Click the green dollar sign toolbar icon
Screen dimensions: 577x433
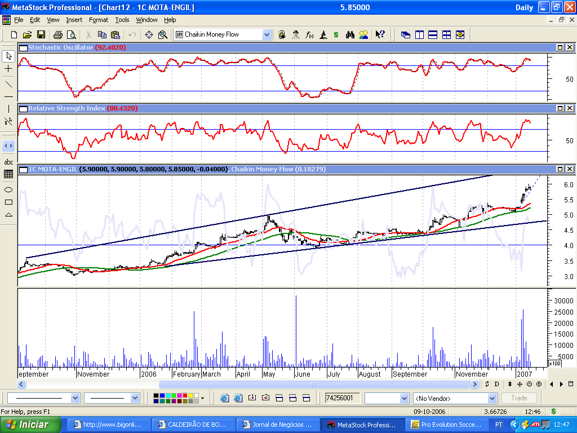click(336, 34)
